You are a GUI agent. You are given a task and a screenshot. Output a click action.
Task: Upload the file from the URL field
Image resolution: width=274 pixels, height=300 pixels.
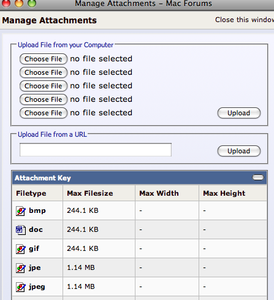[x=239, y=151]
